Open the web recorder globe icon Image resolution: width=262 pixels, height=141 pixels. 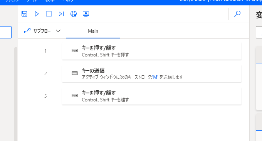click(x=74, y=14)
